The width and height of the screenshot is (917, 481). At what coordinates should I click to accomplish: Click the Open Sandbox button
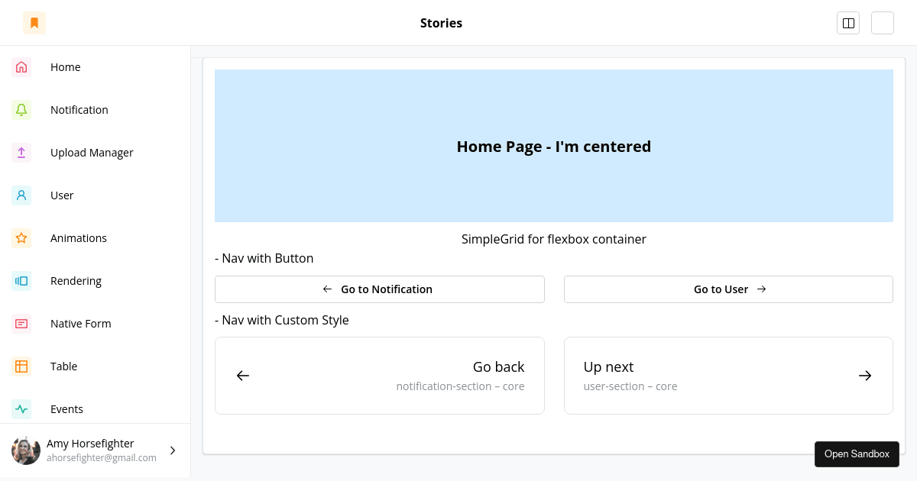857,454
